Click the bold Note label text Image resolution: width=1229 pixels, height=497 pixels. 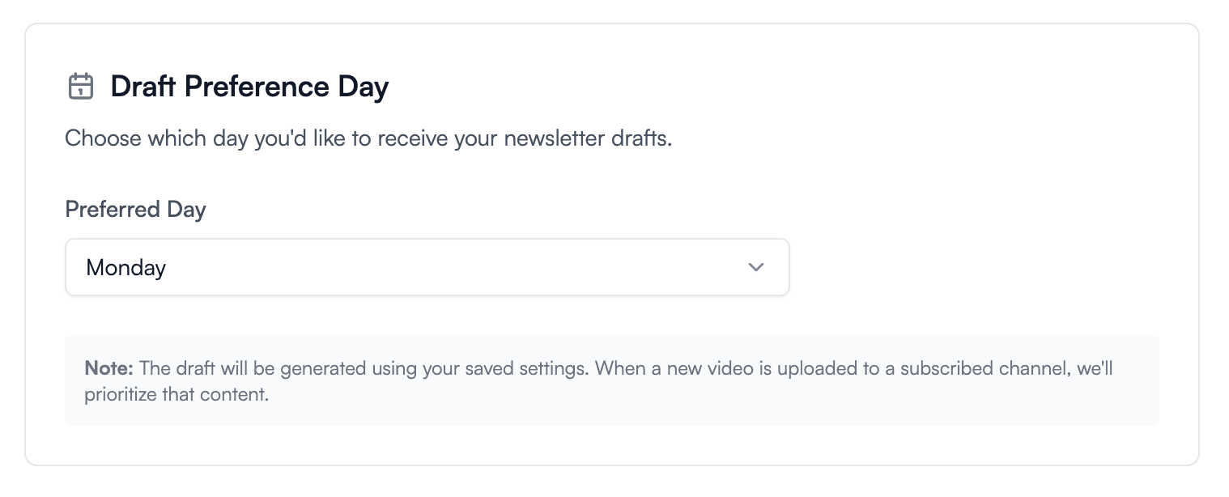[107, 368]
